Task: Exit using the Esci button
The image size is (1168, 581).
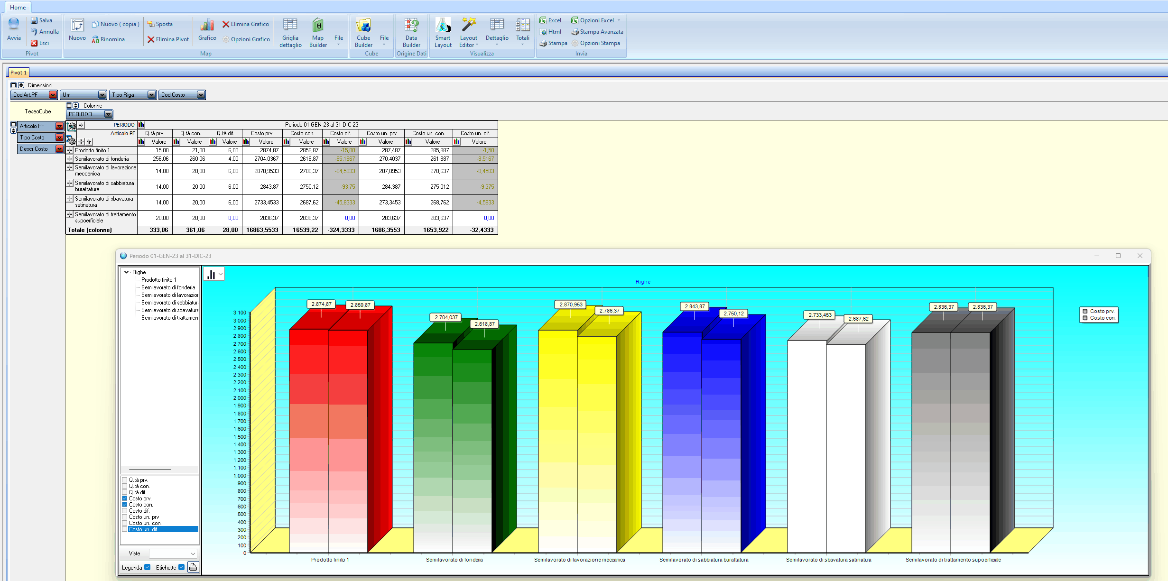Action: click(x=40, y=43)
